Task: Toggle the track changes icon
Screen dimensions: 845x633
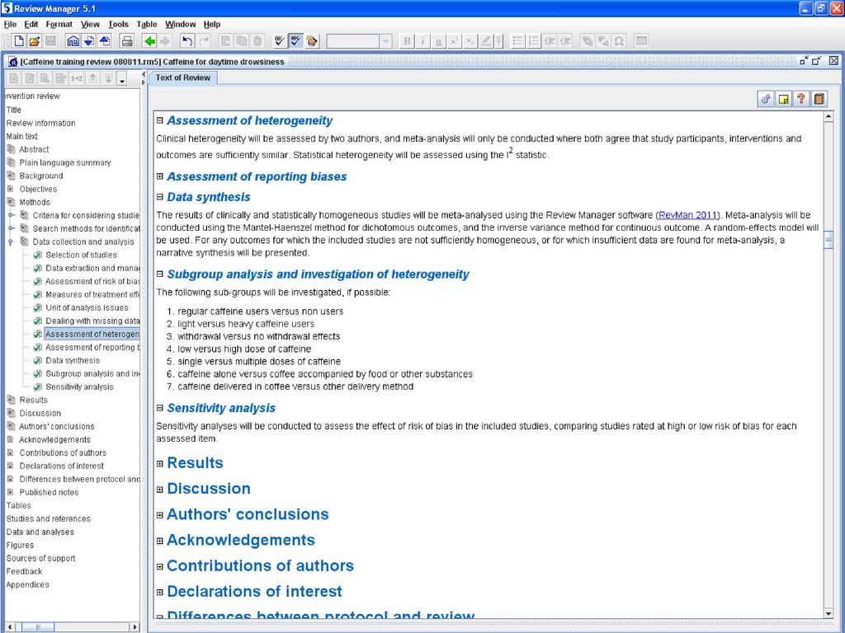Action: pos(311,41)
